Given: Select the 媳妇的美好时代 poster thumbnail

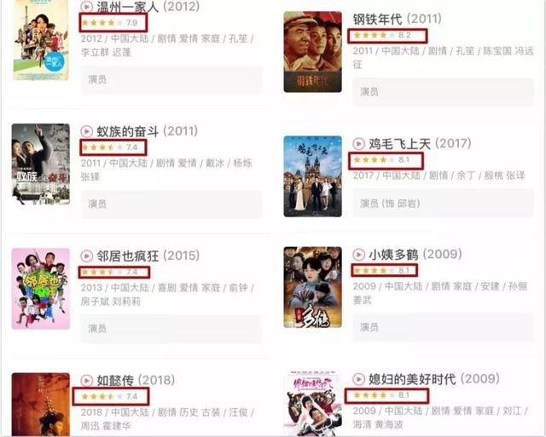Looking at the screenshot, I should (313, 403).
